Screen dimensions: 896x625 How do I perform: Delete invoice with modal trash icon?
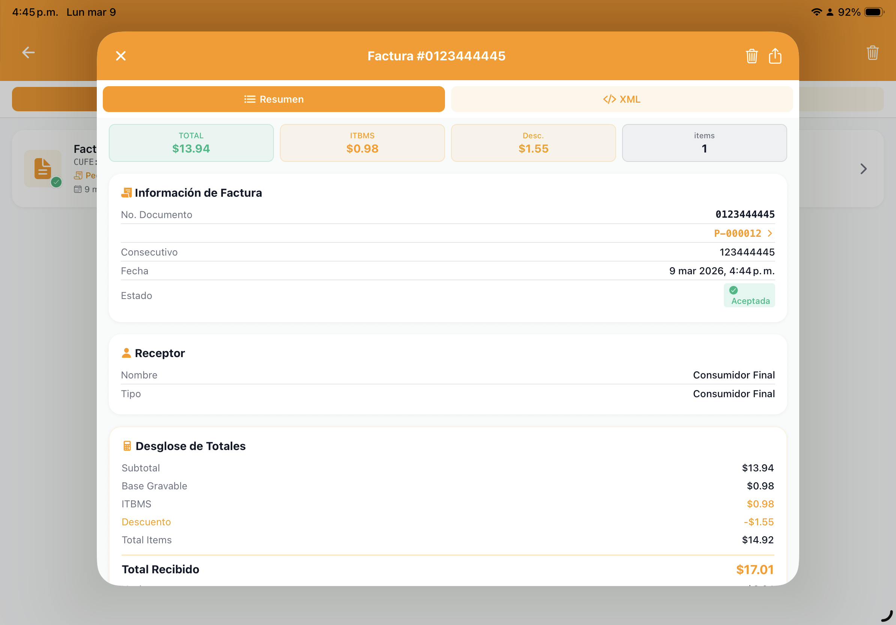(x=751, y=56)
